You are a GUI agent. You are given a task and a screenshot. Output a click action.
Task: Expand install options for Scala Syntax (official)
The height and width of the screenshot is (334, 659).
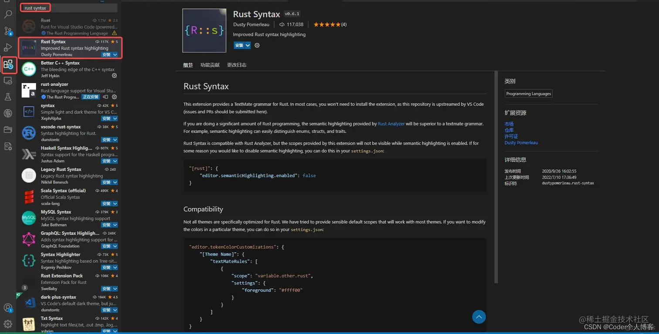click(x=115, y=204)
